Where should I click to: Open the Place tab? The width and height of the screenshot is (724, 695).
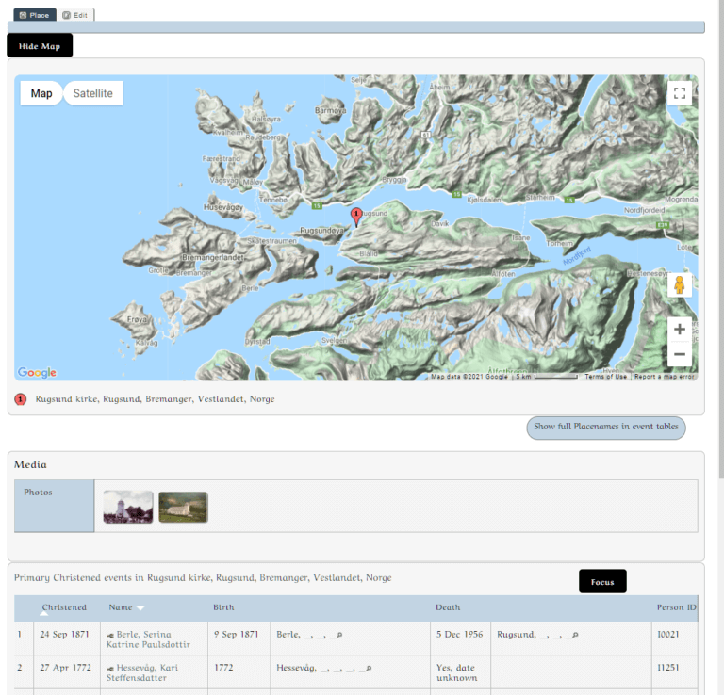coord(34,15)
